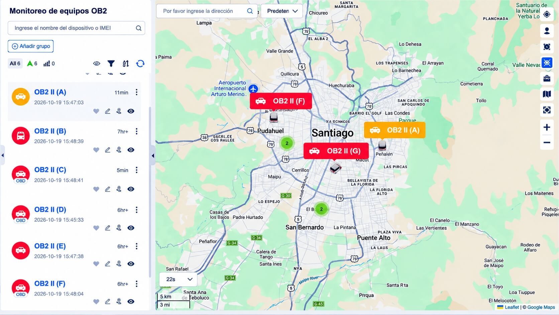Click the blue refresh icon
Screen dimensions: 559x315
pyautogui.click(x=140, y=63)
